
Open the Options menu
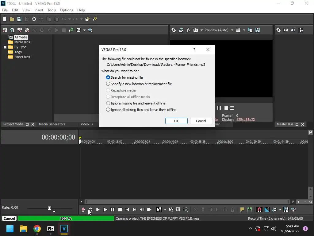[x=67, y=10]
